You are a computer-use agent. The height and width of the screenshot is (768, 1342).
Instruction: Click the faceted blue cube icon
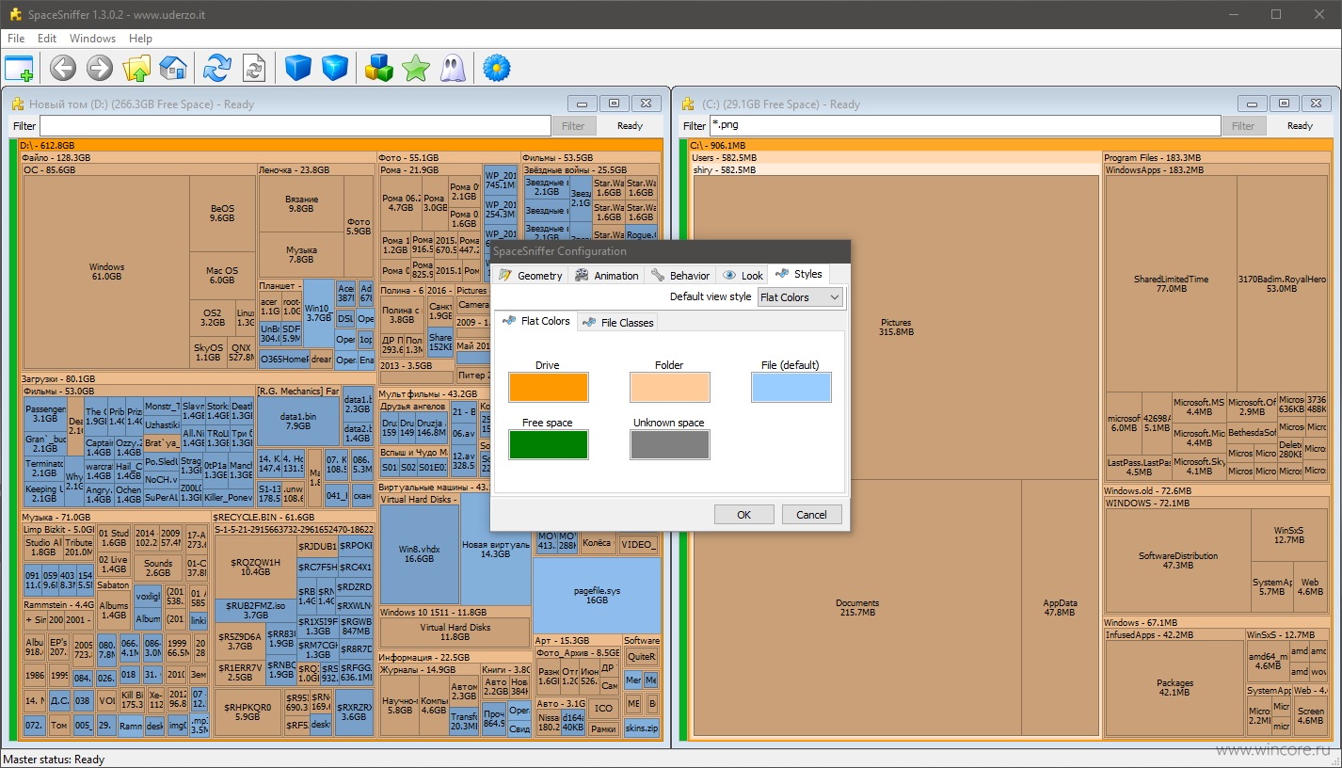tap(335, 68)
